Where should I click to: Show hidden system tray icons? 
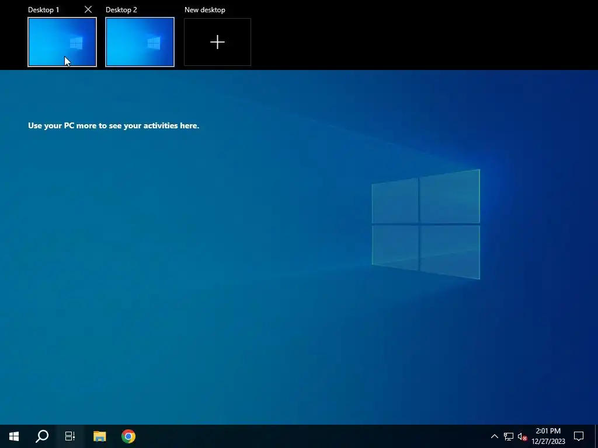pos(494,436)
